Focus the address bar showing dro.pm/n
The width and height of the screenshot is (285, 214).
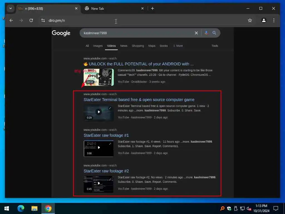[142, 20]
